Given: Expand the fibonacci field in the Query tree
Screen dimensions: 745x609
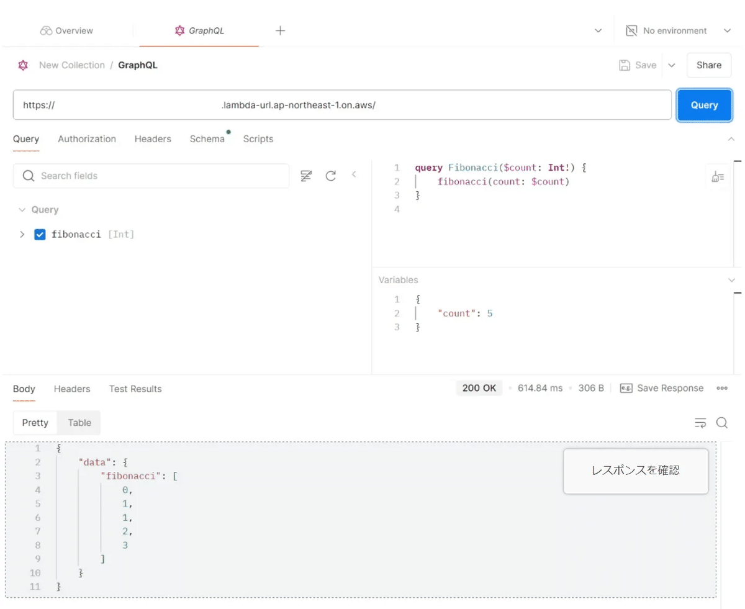Looking at the screenshot, I should [x=22, y=234].
